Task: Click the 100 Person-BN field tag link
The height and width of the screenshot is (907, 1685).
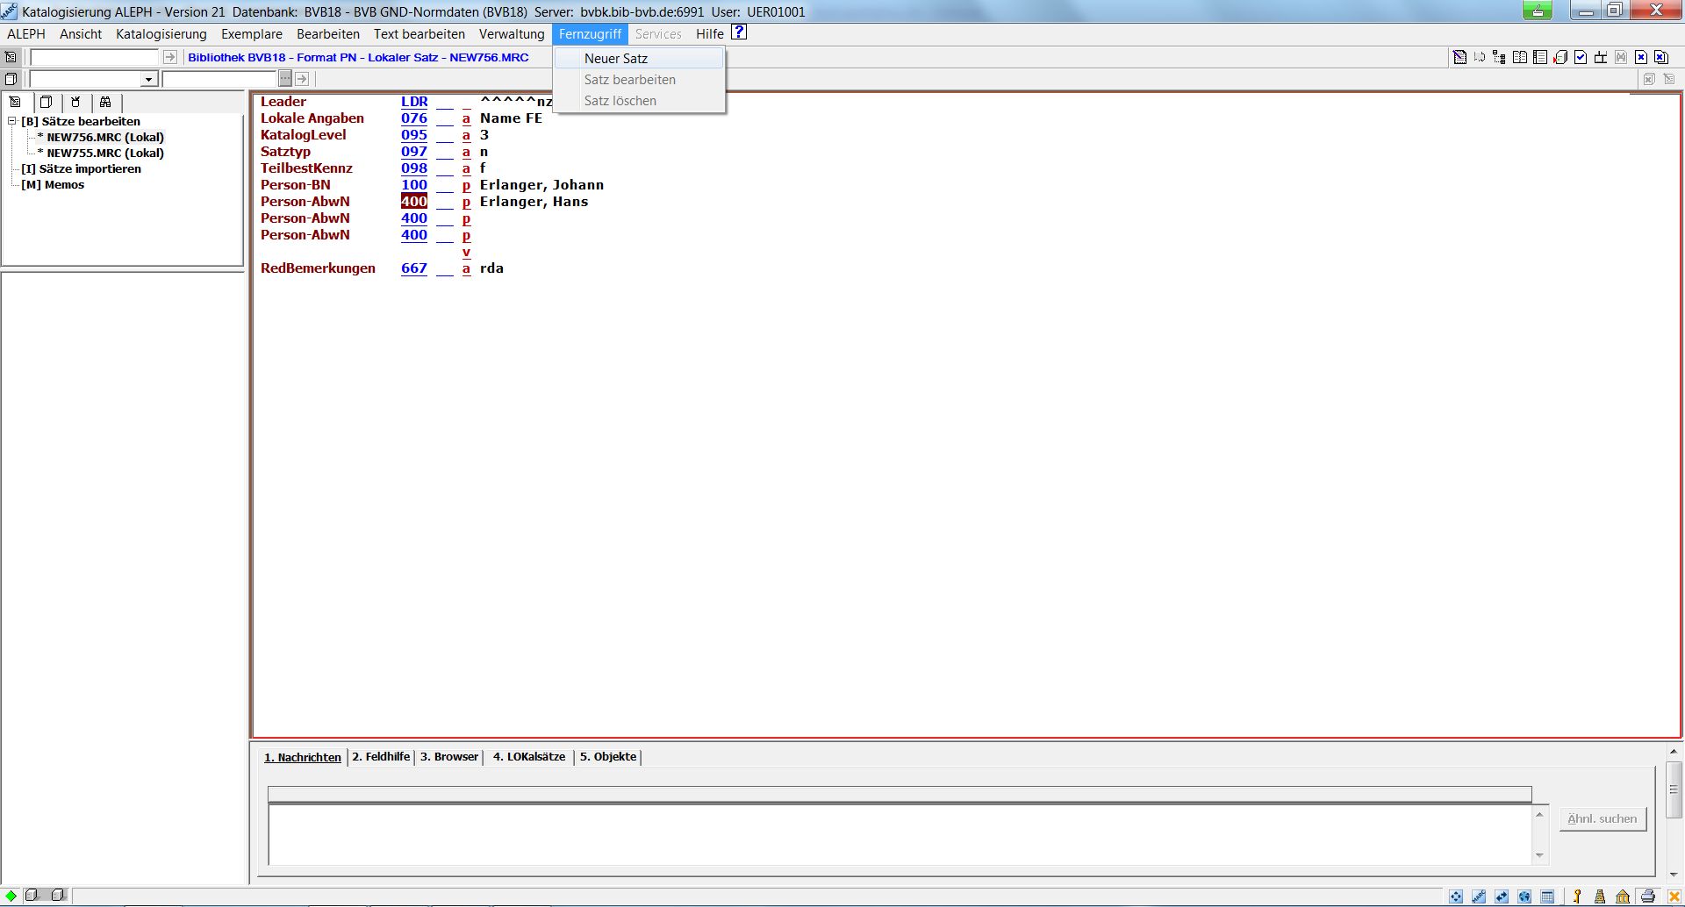Action: pos(413,185)
